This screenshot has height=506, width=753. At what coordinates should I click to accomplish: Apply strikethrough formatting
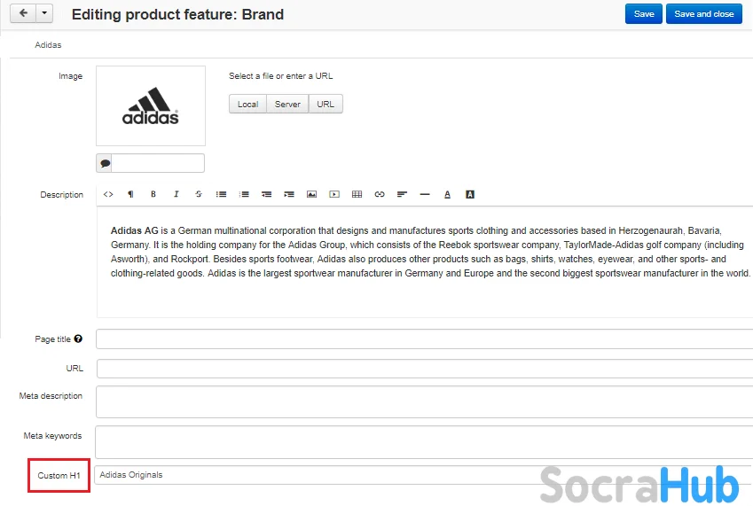pos(199,194)
